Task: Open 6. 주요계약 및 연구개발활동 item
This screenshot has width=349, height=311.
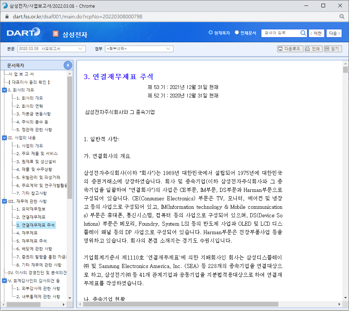Action: [41, 185]
